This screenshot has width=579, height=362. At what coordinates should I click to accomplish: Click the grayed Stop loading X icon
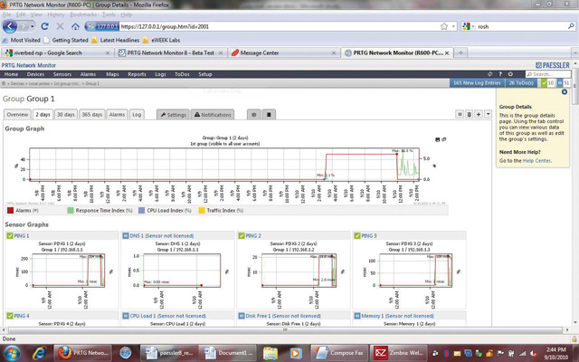[x=60, y=26]
